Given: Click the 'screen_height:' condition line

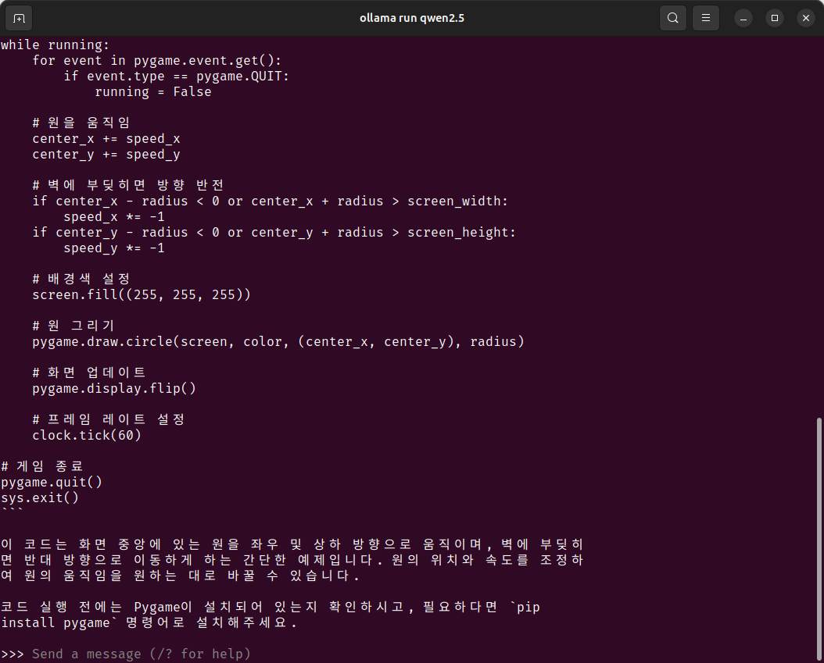Looking at the screenshot, I should (274, 233).
